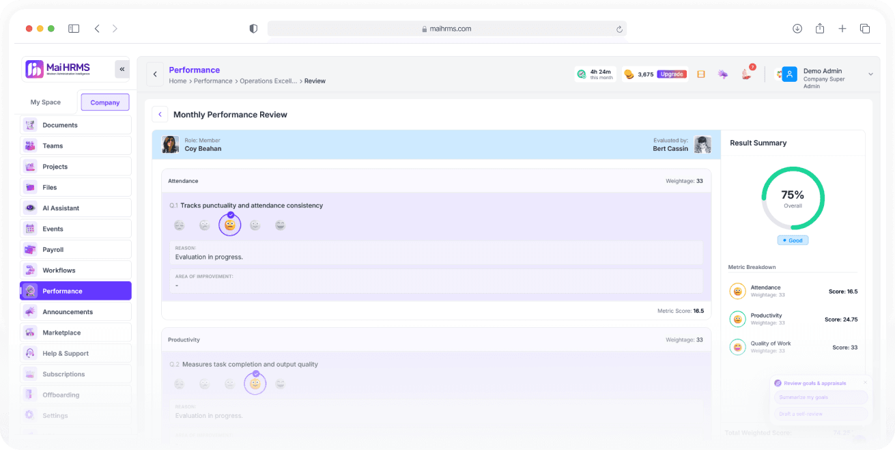The height and width of the screenshot is (450, 895).
Task: Click the 4h 24m time tracker
Action: (595, 74)
